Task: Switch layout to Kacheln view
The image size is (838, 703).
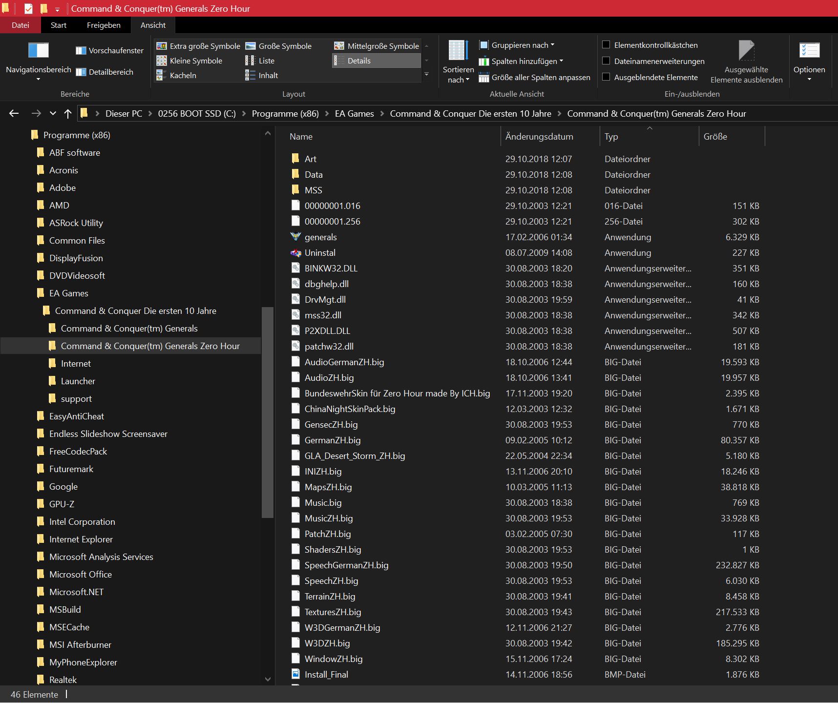Action: [176, 75]
